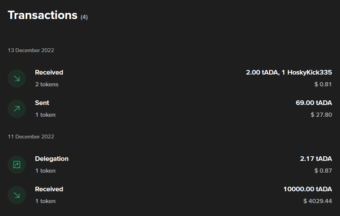This screenshot has height=216, width=340.
Task: Click the 10000.00 tADA amount
Action: click(308, 189)
